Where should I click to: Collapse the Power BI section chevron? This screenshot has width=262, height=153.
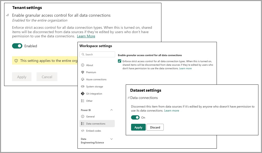point(111,110)
